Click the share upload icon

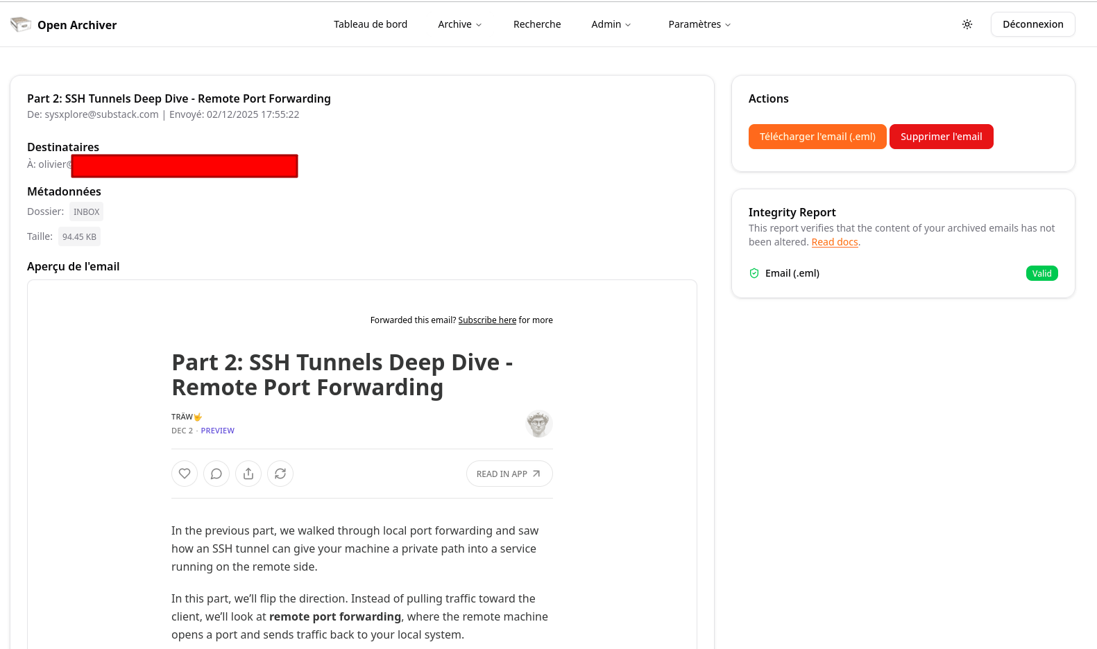click(248, 474)
